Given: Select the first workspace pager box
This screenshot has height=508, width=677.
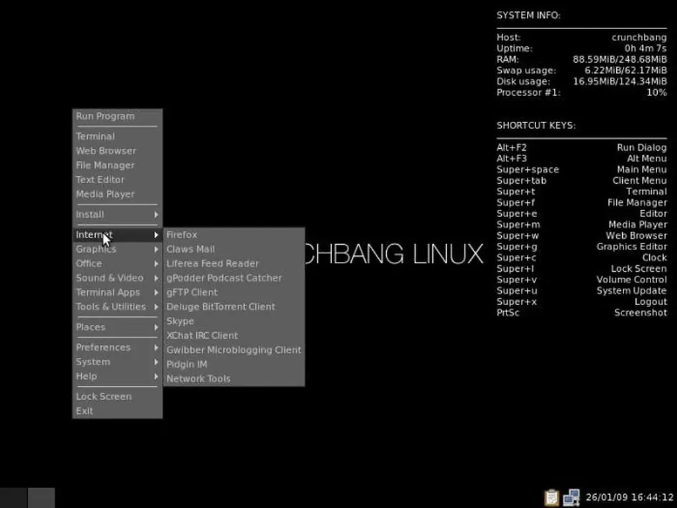Looking at the screenshot, I should pos(13,497).
